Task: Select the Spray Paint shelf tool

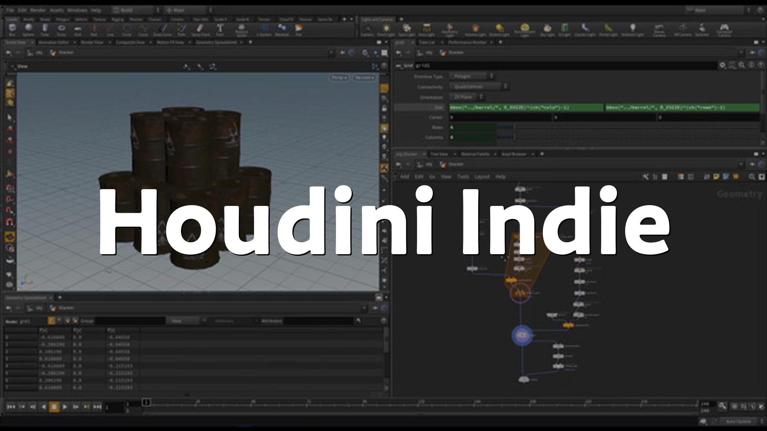Action: click(x=200, y=30)
